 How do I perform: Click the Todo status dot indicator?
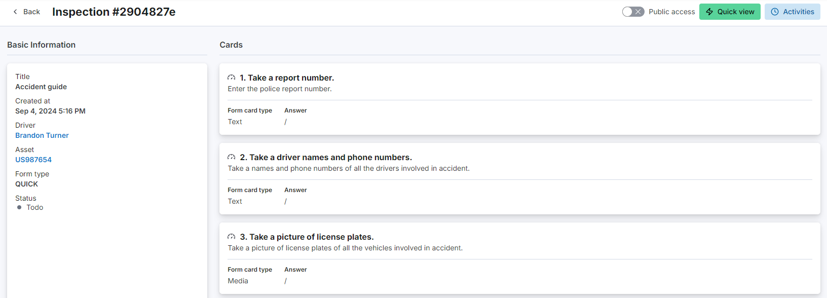point(19,207)
